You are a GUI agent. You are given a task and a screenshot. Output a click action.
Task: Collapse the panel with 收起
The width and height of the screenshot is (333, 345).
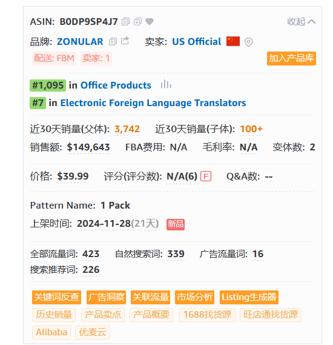[x=301, y=22]
